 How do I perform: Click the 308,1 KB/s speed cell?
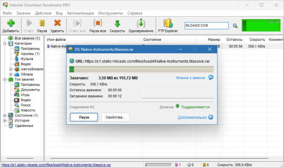click(x=256, y=46)
